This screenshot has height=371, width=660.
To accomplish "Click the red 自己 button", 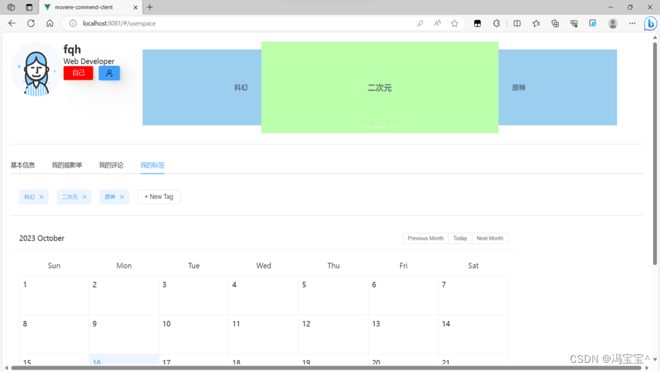I will coord(78,73).
